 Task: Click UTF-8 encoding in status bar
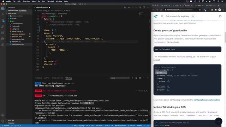pyautogui.click(x=107, y=126)
